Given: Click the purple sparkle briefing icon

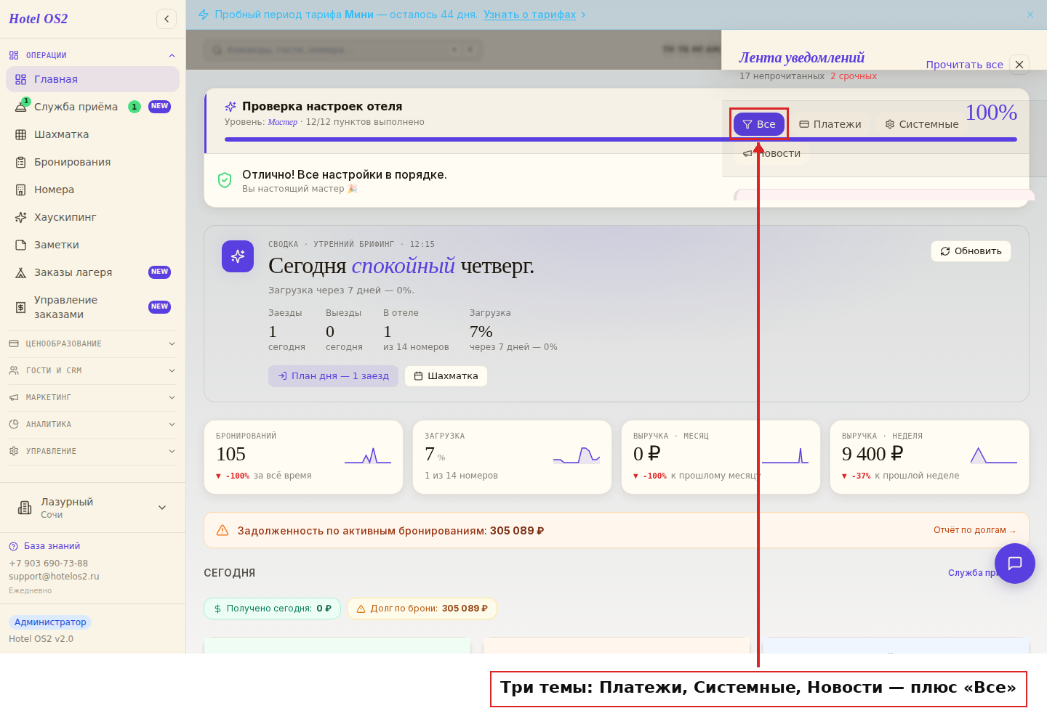Looking at the screenshot, I should point(238,256).
